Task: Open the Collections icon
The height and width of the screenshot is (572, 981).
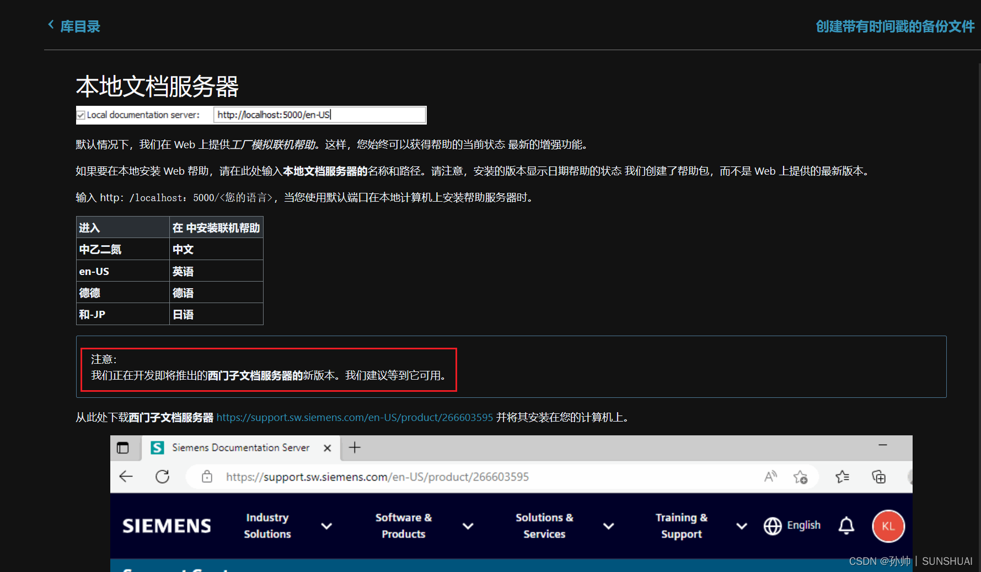Action: click(878, 477)
